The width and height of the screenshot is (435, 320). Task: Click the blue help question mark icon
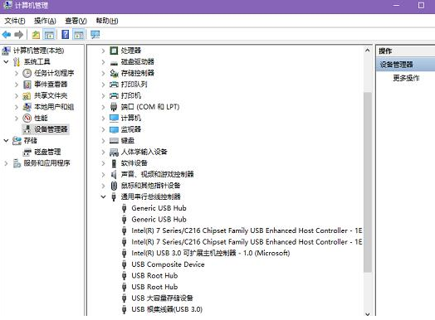click(x=66, y=35)
